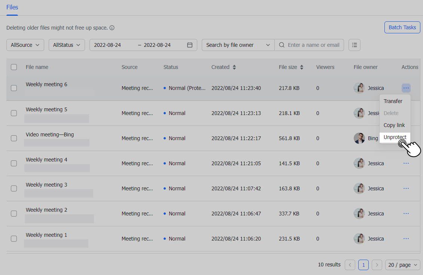Open the Actions ellipsis for Weekly meeting 3

[x=406, y=188]
